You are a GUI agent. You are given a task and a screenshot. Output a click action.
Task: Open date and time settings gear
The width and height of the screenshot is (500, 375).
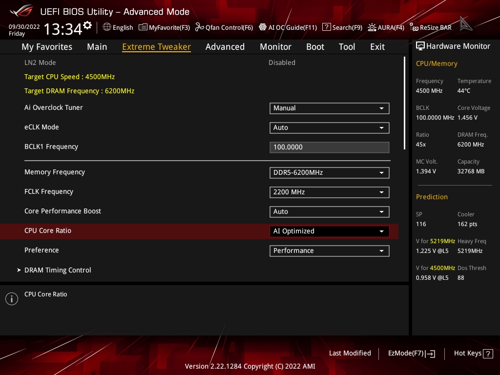[87, 25]
